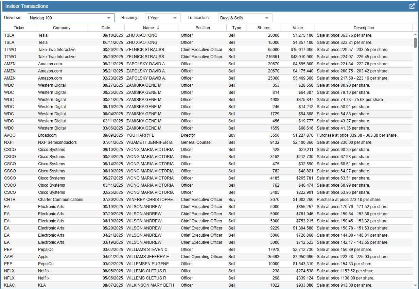Open Insider Transactions in a new window
This screenshot has height=289, width=419.
pos(412,6)
